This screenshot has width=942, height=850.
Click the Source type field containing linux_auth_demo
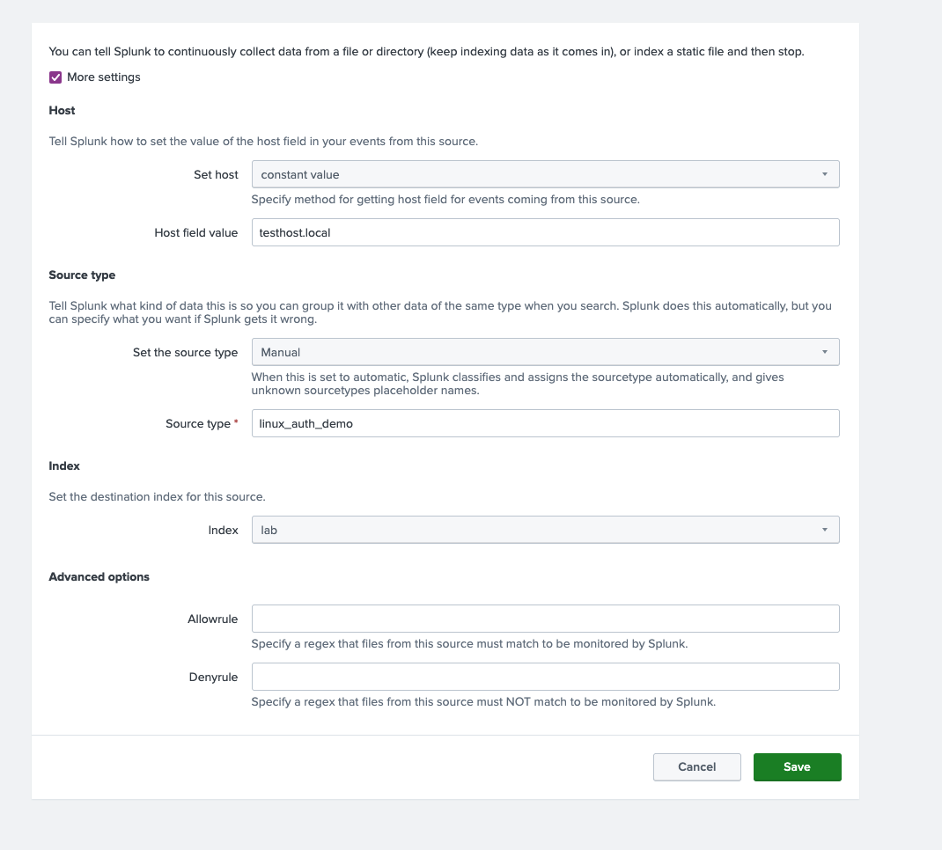click(545, 423)
